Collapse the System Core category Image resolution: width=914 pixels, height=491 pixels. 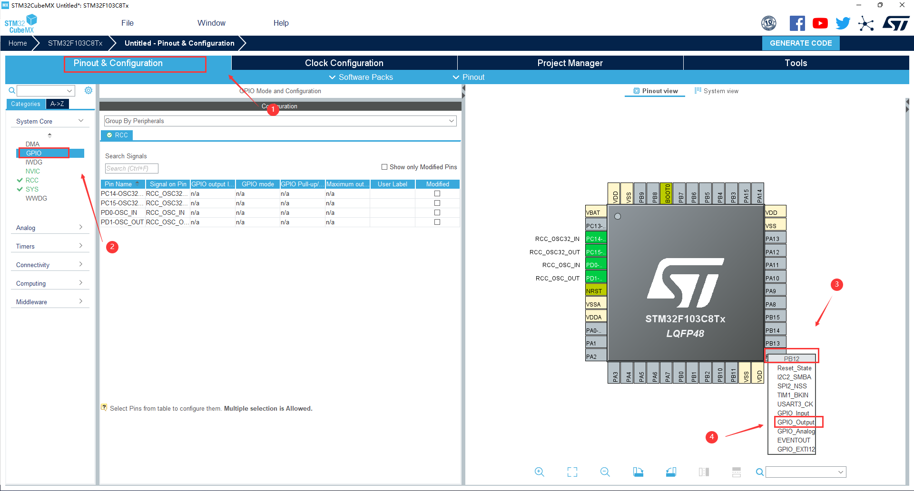click(x=49, y=121)
